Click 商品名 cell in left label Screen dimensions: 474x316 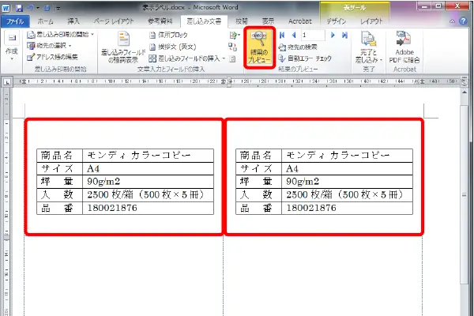[x=59, y=156]
